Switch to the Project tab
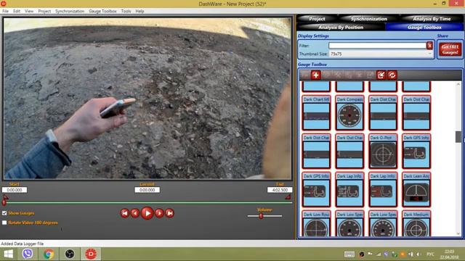 (x=317, y=19)
